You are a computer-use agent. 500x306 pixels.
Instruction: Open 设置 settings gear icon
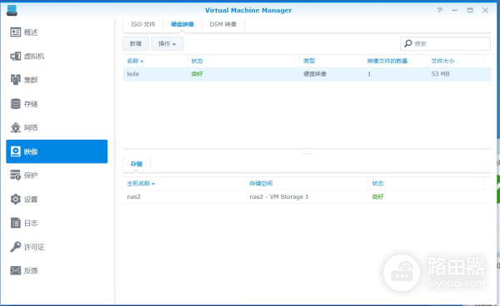tap(15, 199)
